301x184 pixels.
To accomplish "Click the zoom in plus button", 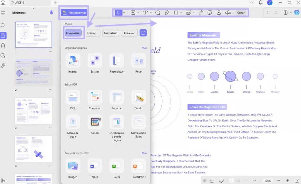I will tap(287, 180).
